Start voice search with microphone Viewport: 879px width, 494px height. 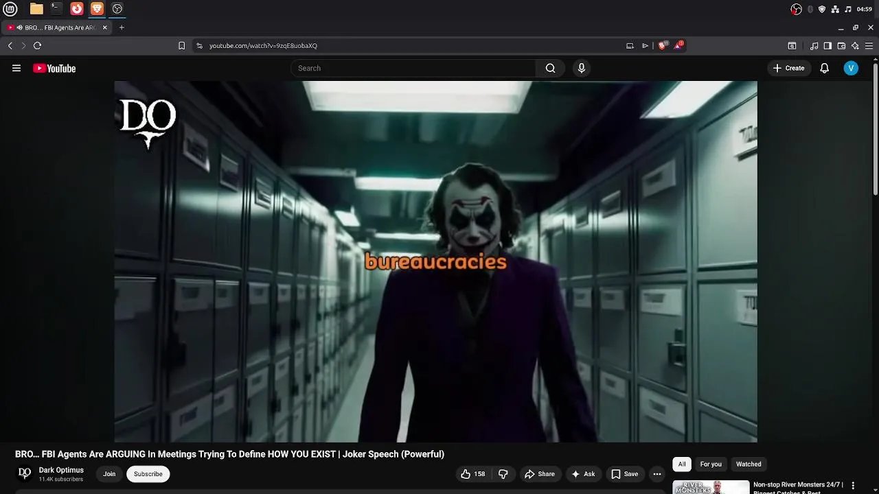pos(582,68)
